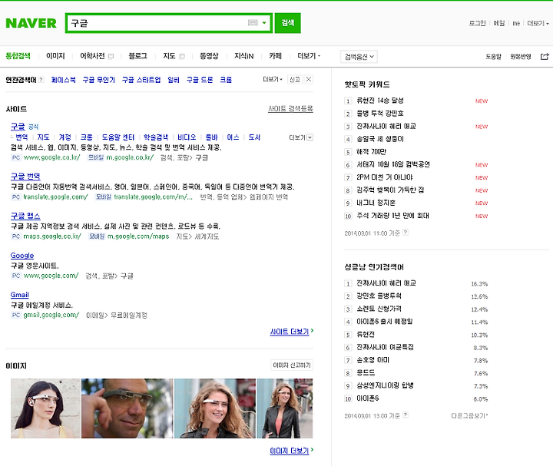Open the 구글 번역 result
553x466 pixels.
pos(25,177)
